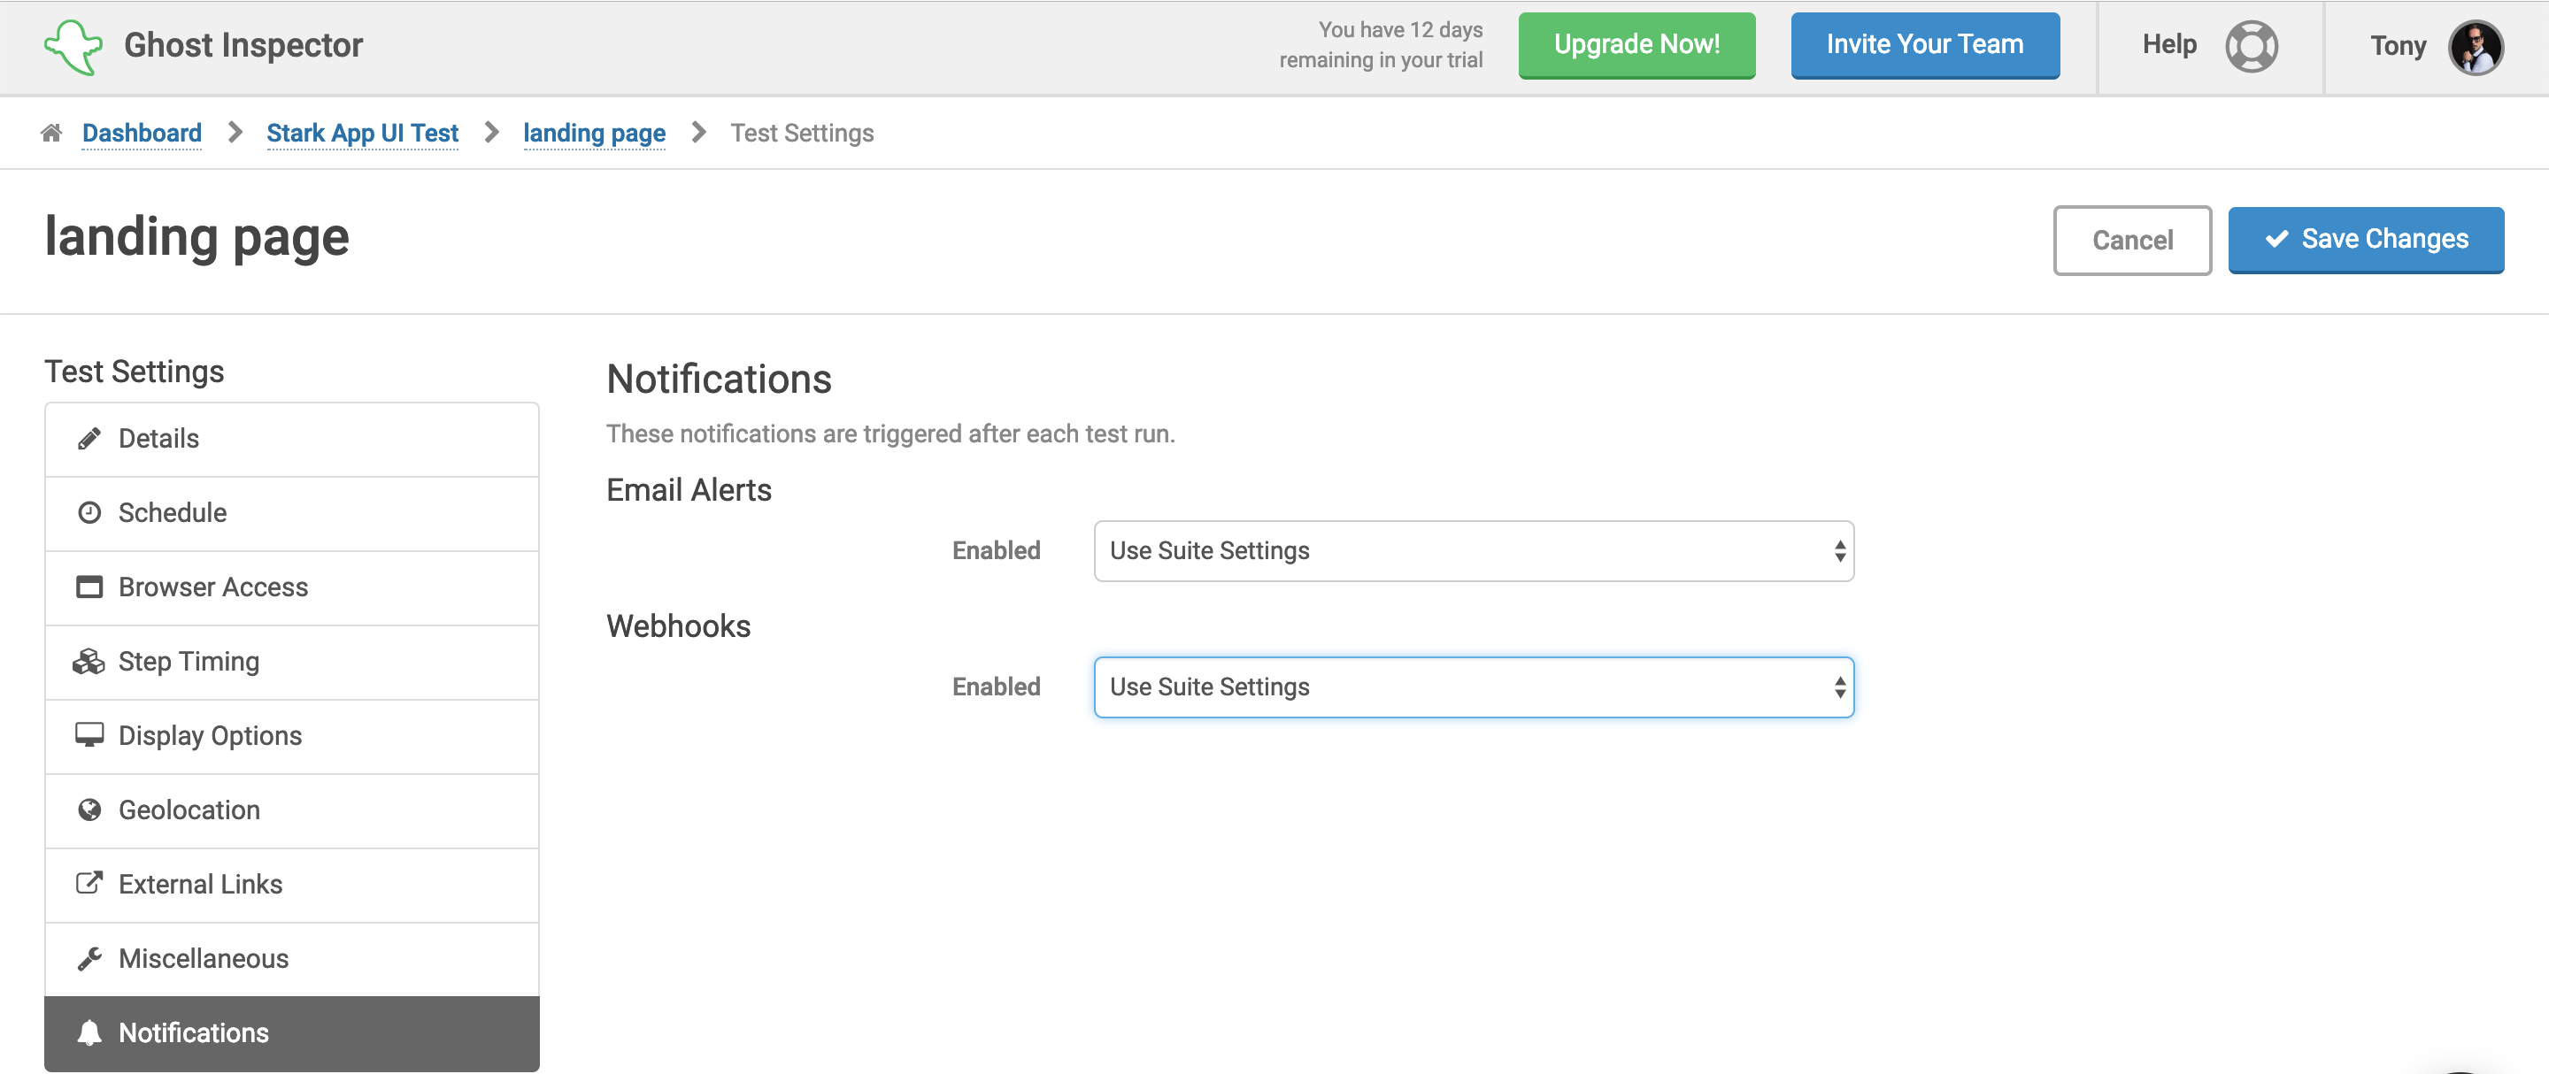Click the blocks icon beside Step Timing

[x=89, y=662]
